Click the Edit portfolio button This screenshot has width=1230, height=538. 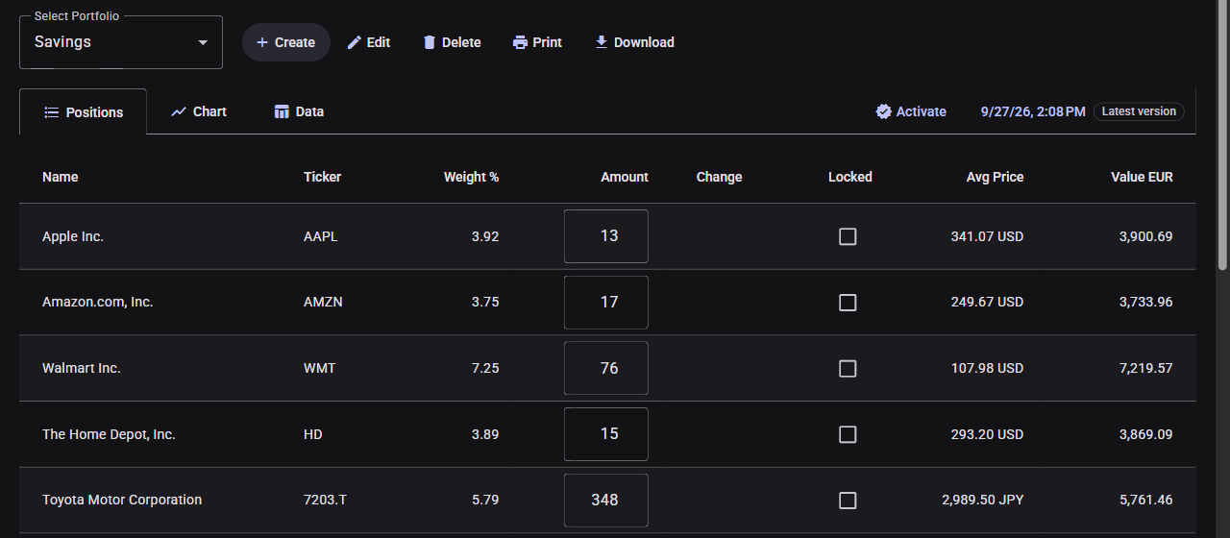click(x=368, y=42)
